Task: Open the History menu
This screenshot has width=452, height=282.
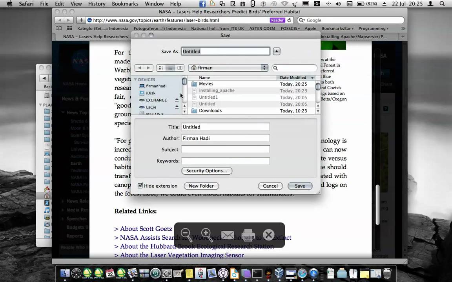Action: 97,4
